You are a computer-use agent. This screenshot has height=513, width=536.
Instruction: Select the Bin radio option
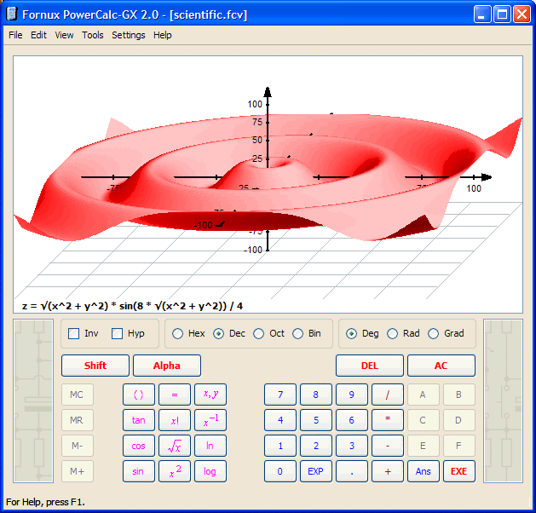[298, 333]
